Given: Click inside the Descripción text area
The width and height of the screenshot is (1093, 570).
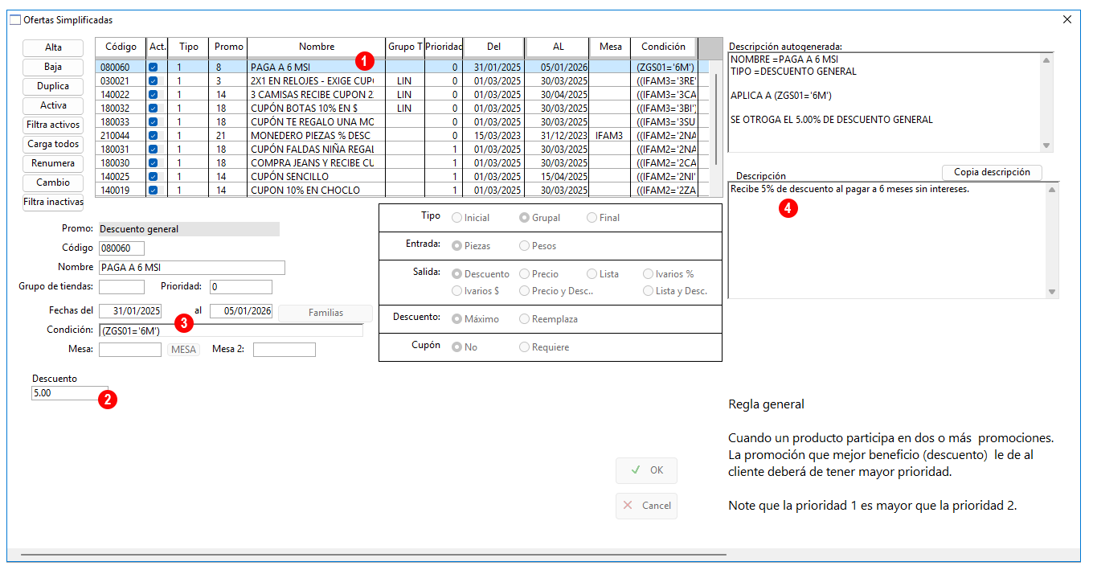Looking at the screenshot, I should (887, 240).
